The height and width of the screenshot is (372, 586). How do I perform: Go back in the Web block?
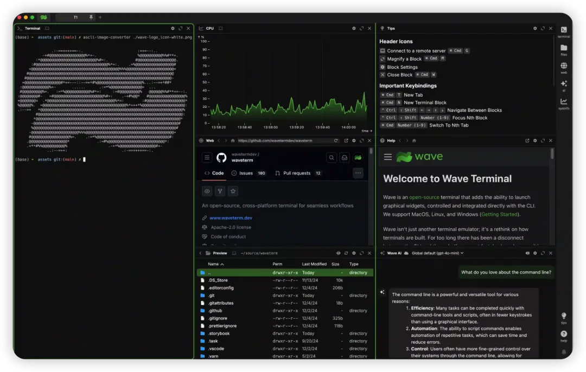pos(219,141)
